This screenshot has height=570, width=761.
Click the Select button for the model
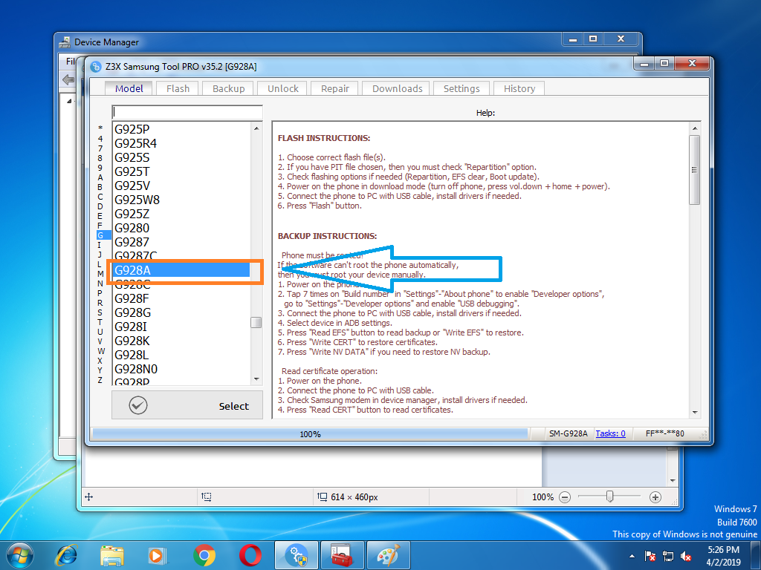tap(187, 405)
